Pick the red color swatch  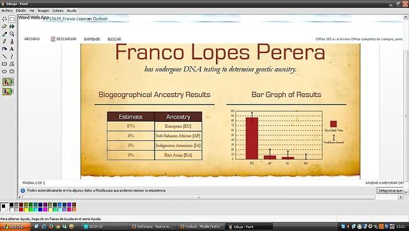[21, 209]
